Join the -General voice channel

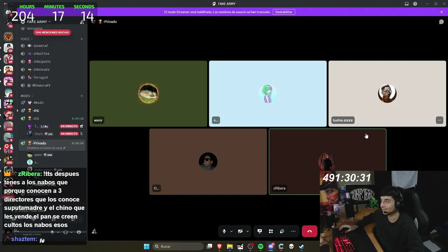(x=52, y=45)
